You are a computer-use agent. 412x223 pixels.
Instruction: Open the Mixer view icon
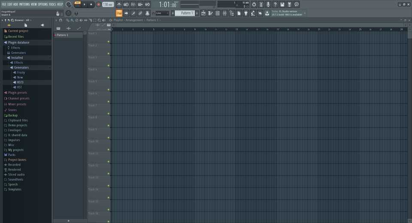(x=224, y=13)
